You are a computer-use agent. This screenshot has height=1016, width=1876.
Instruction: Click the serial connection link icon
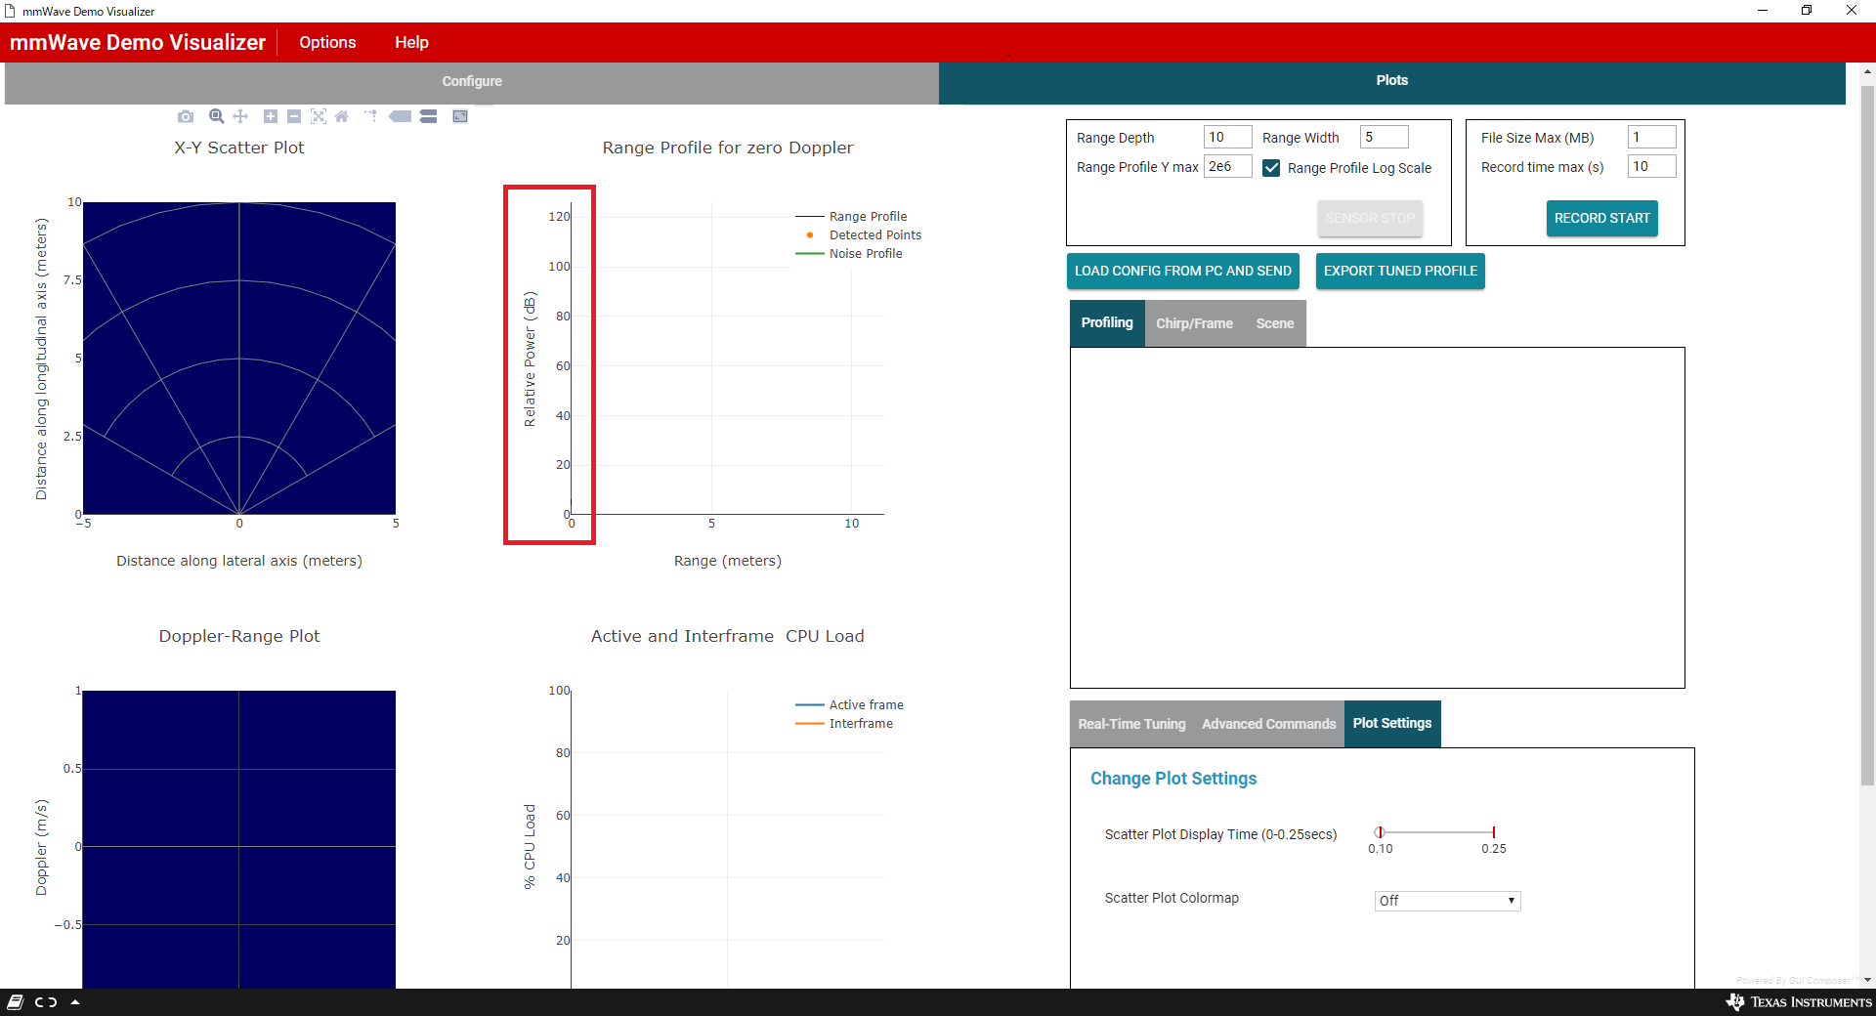coord(46,1002)
